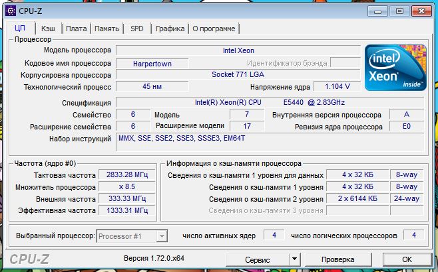Click the Спецификация label

(x=87, y=103)
